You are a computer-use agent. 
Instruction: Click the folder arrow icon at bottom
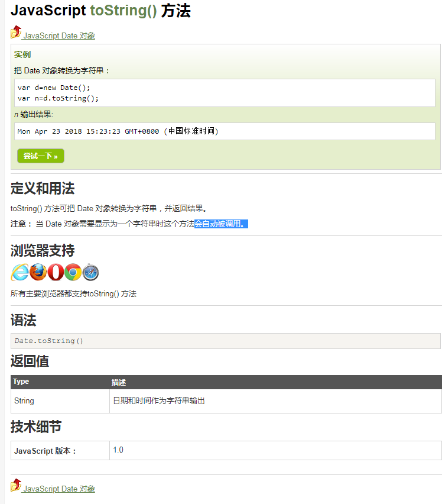click(16, 485)
